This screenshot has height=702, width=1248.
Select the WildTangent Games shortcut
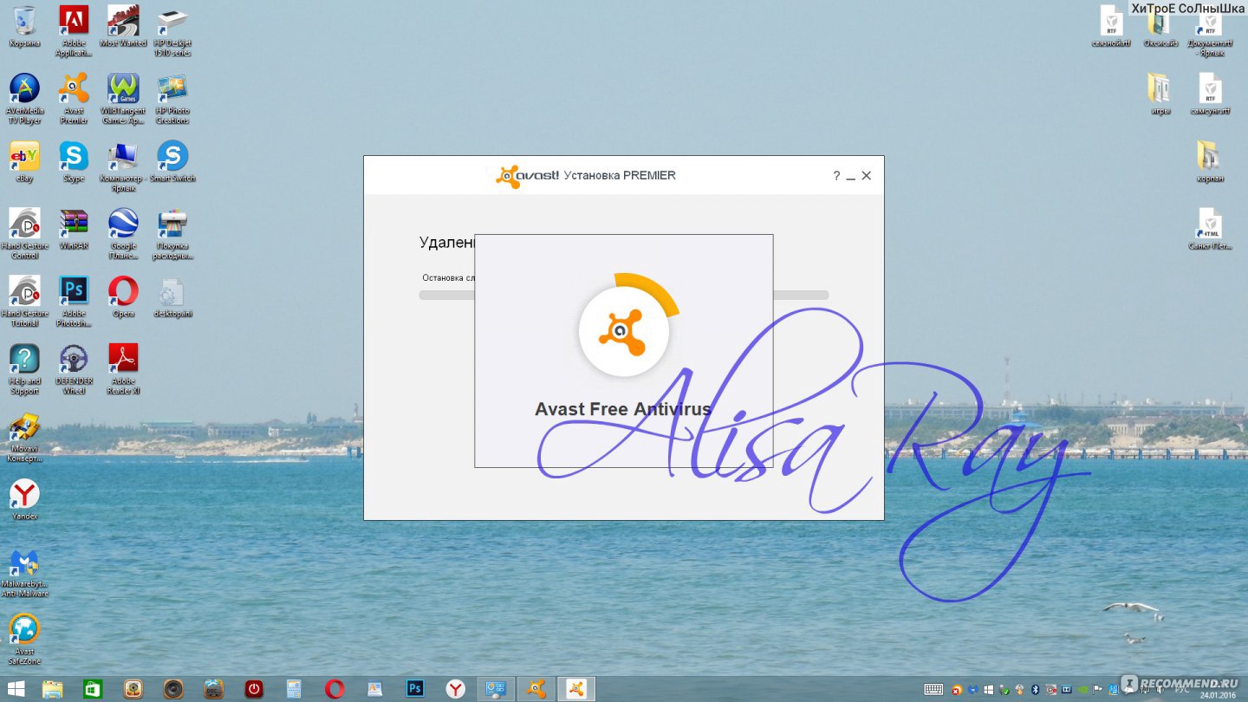click(x=123, y=99)
